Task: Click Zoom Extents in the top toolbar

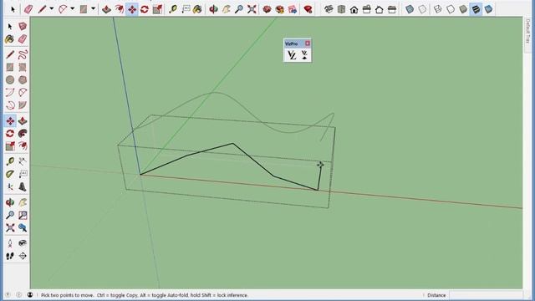Action: pos(252,9)
